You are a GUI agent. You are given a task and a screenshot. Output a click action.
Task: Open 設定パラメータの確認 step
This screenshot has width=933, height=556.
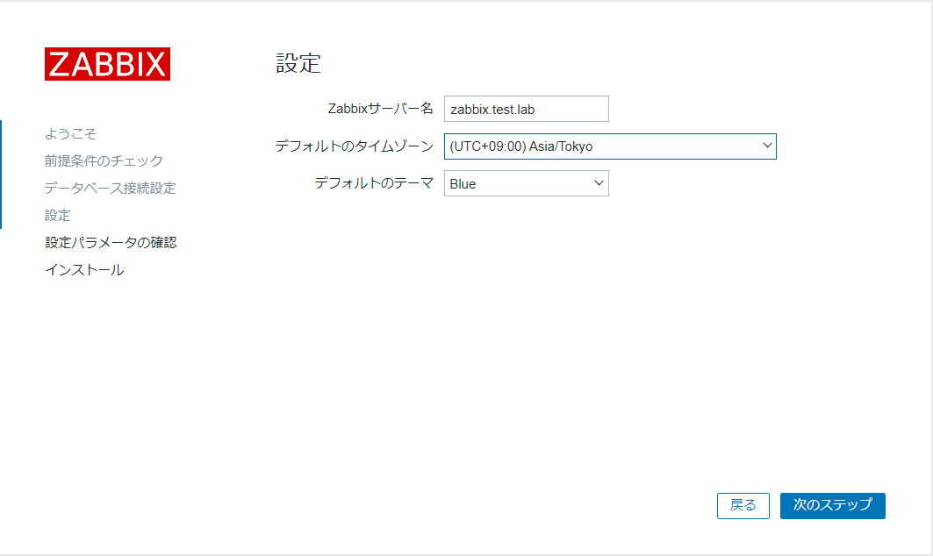[111, 242]
